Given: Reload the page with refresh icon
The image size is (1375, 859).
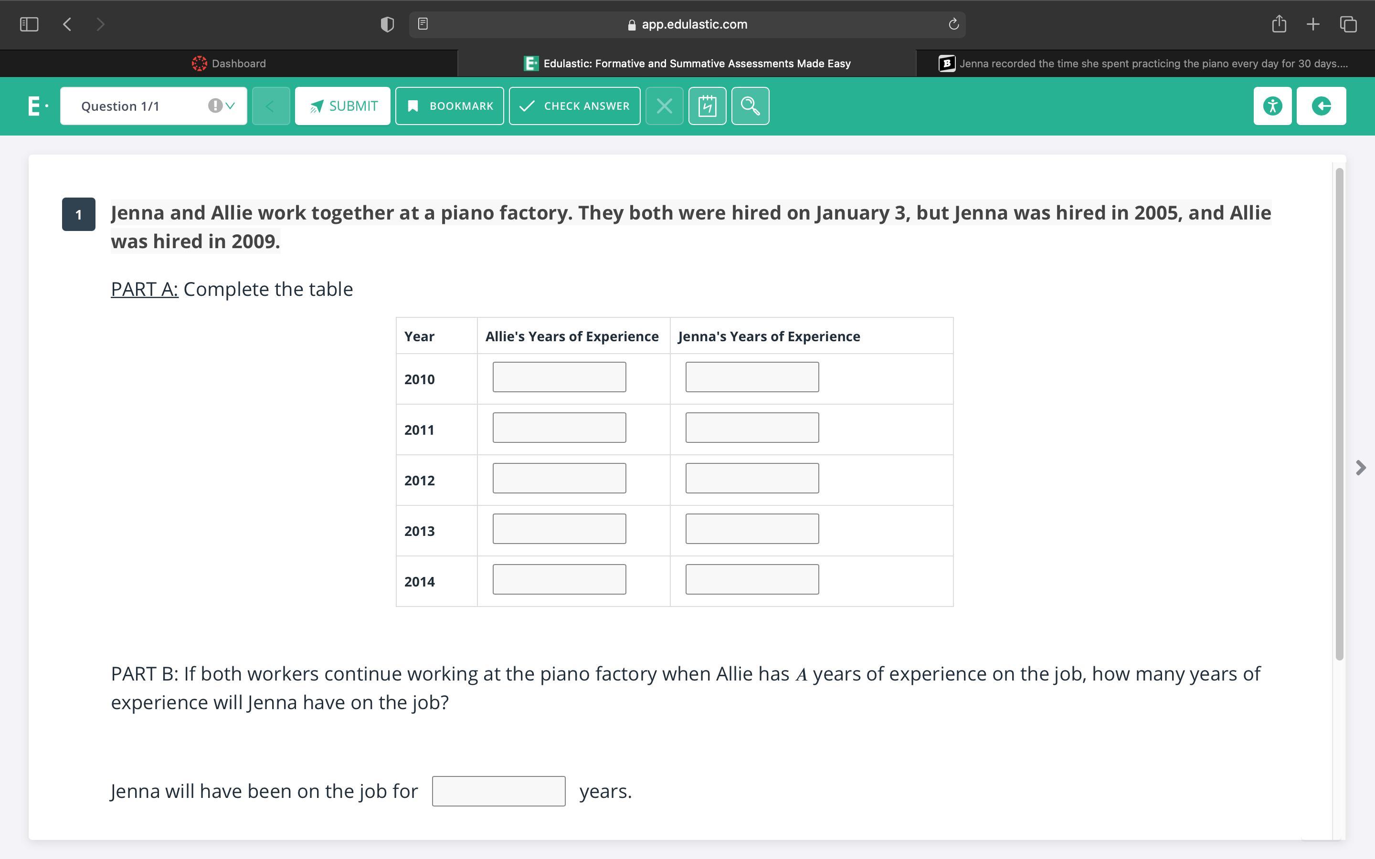Looking at the screenshot, I should pyautogui.click(x=953, y=24).
